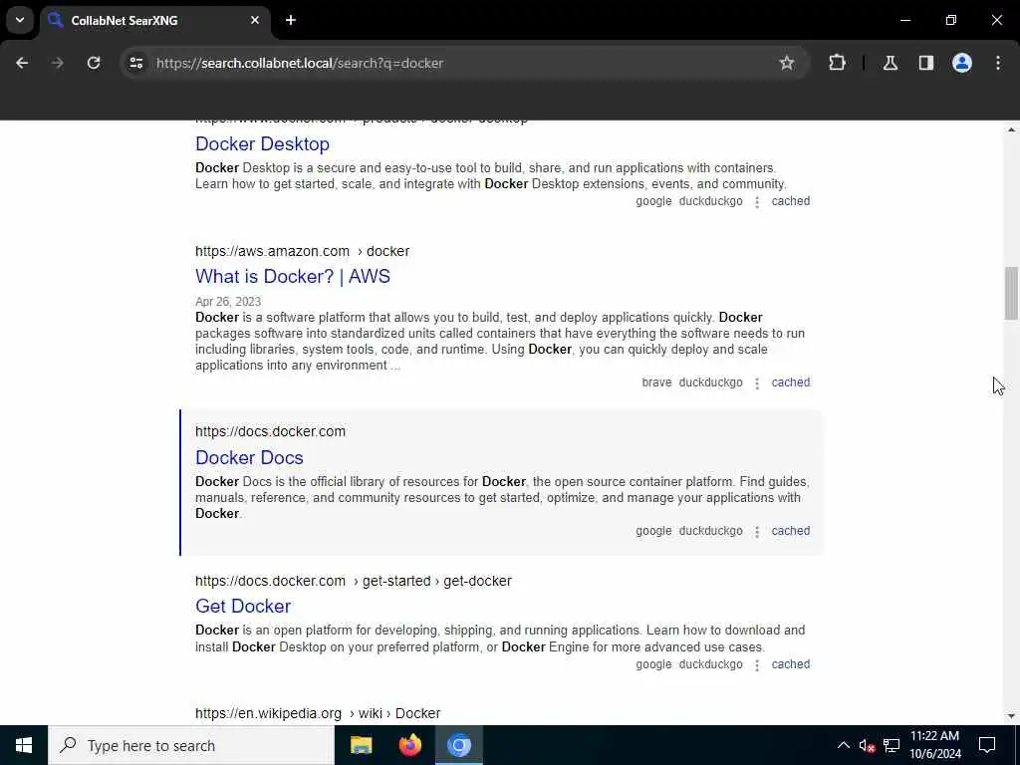Click the https://docs.docker.com URL text

pos(271,431)
